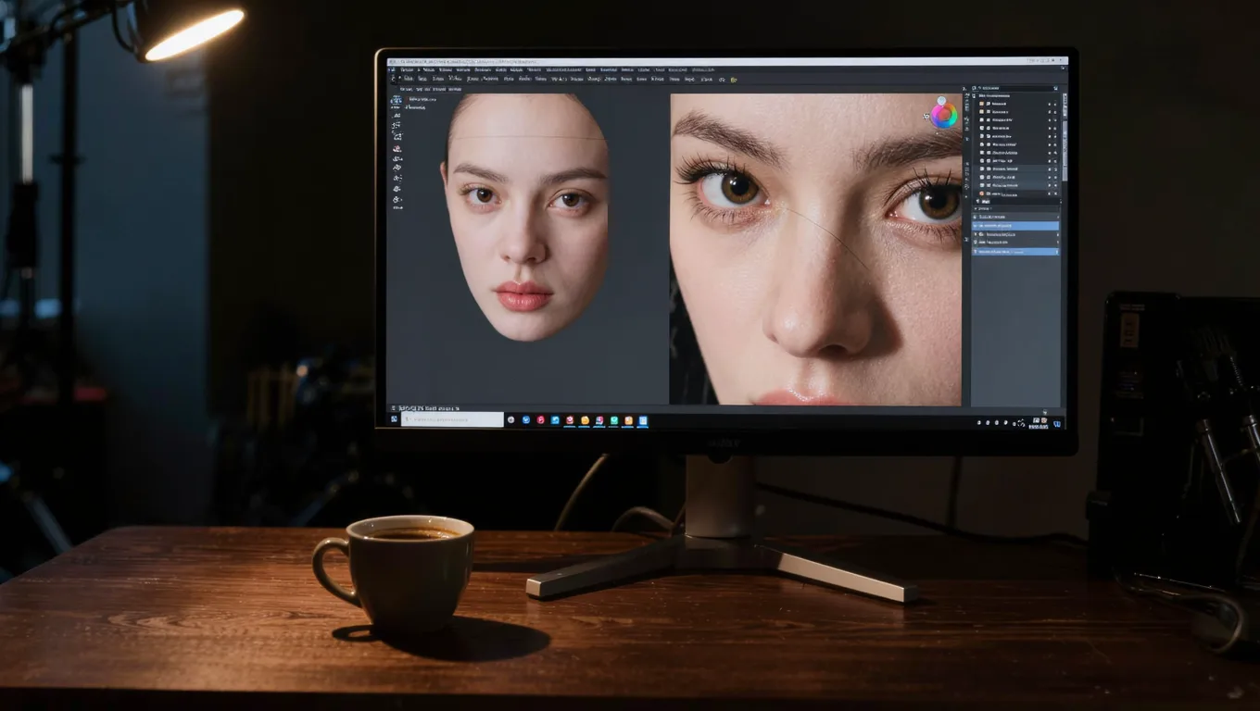The image size is (1260, 711).
Task: Select the highlighted top tool in the left toolbox
Action: (x=396, y=100)
